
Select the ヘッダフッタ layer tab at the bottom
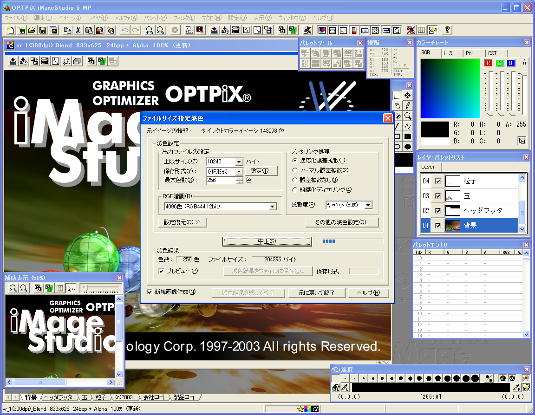point(59,397)
